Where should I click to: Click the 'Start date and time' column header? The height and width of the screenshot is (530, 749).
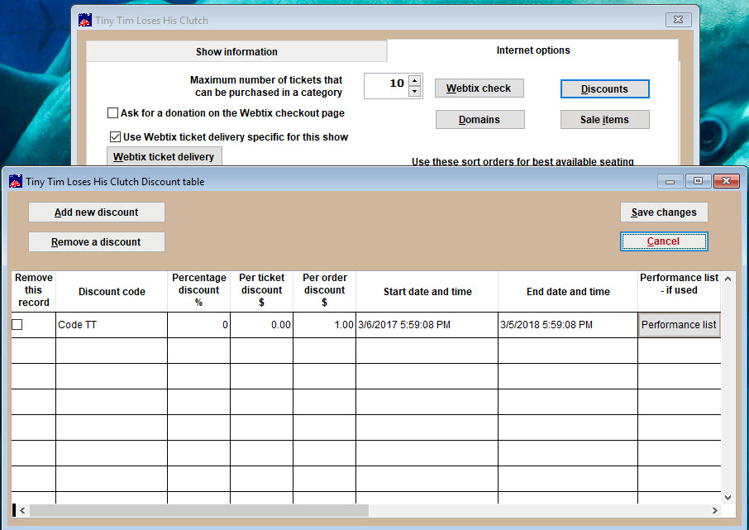[427, 292]
